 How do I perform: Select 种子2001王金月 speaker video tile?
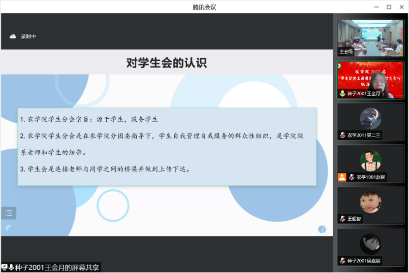pos(371,79)
